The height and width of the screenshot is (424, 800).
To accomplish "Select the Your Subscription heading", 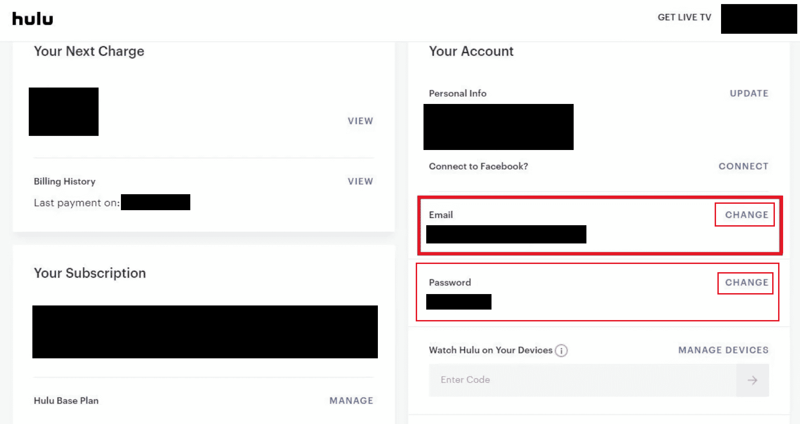I will click(x=90, y=273).
